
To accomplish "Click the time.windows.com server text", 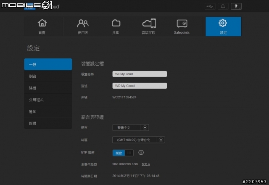I will coord(125,164).
